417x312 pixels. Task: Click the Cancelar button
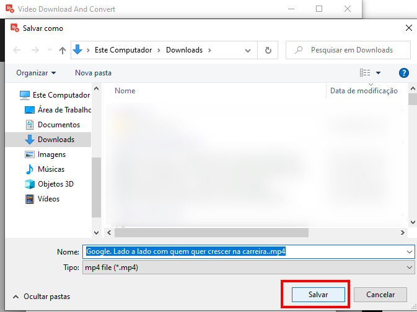[385, 295]
